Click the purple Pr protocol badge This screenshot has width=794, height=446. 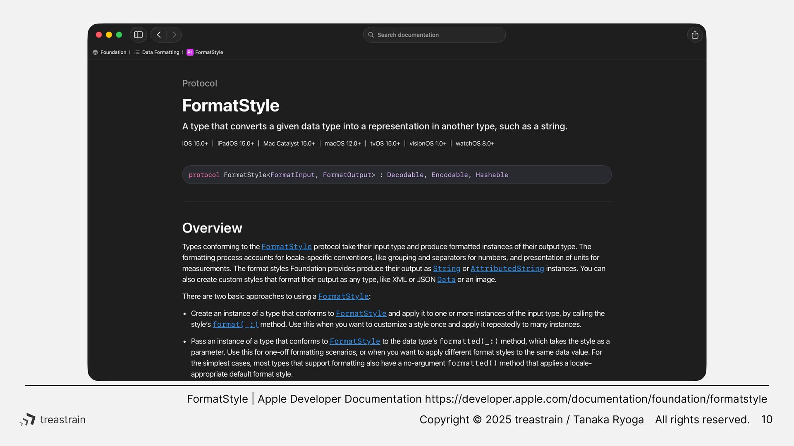[190, 52]
